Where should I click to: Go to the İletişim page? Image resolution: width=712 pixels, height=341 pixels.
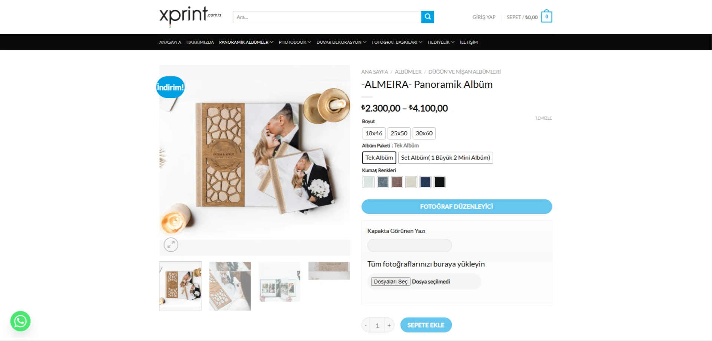469,42
